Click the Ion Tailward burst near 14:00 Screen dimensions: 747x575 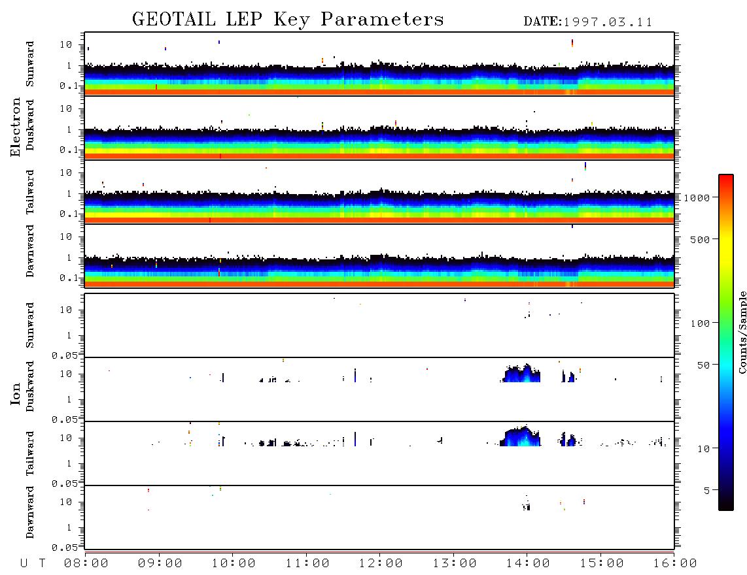[x=521, y=436]
